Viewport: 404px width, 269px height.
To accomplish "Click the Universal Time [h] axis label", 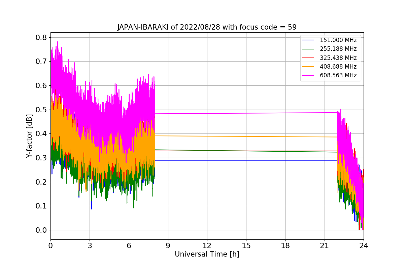I will click(x=207, y=255).
